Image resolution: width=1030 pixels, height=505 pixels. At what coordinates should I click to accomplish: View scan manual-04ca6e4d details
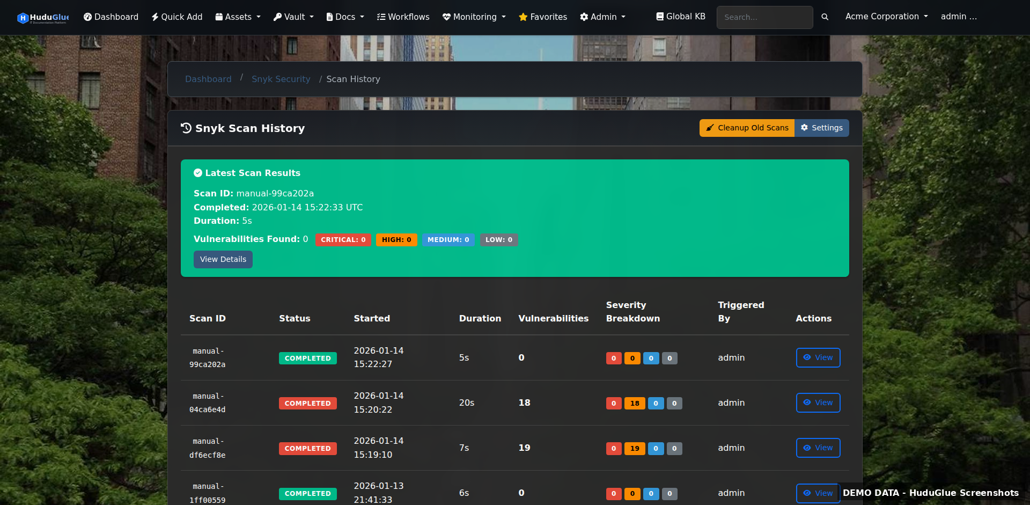coord(818,403)
